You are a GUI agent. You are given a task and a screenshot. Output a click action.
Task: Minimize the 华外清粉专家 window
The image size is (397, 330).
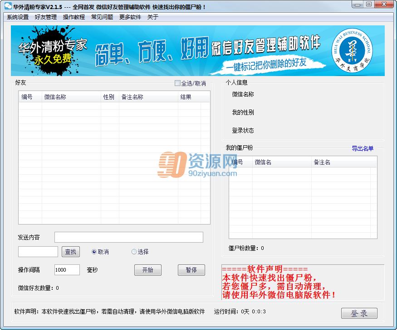click(x=358, y=5)
